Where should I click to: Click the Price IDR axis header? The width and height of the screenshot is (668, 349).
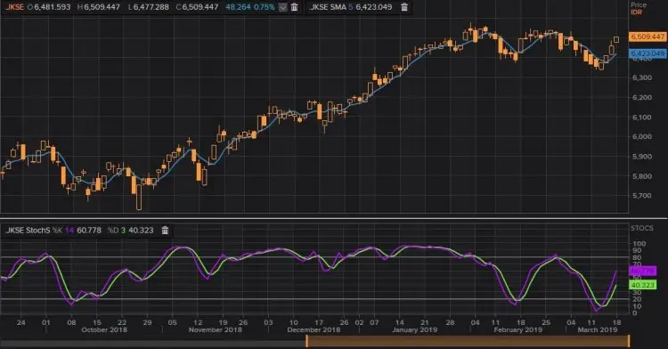[x=639, y=8]
